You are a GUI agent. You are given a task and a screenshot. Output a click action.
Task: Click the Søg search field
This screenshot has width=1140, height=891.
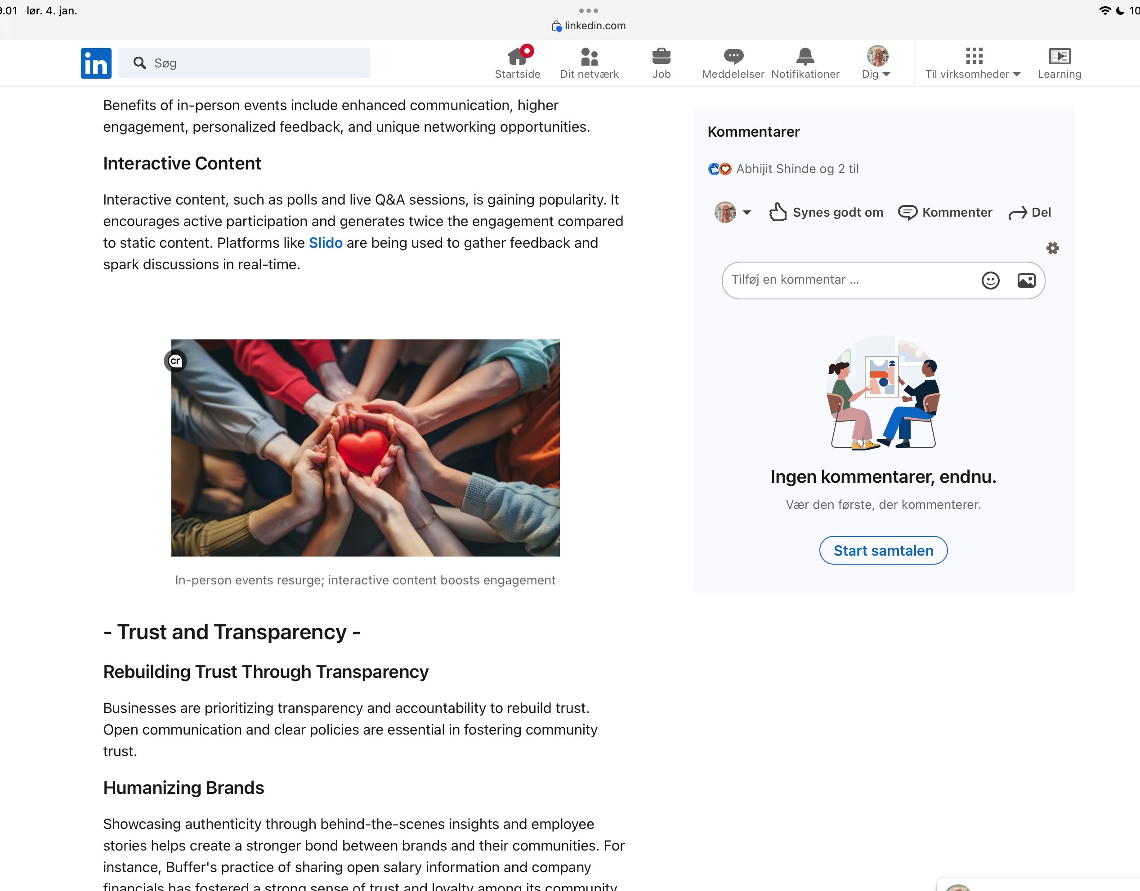244,63
